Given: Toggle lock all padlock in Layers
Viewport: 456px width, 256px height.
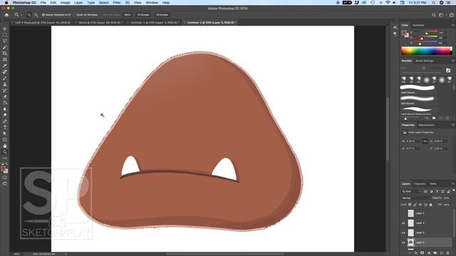Looking at the screenshot, I should tap(430, 205).
